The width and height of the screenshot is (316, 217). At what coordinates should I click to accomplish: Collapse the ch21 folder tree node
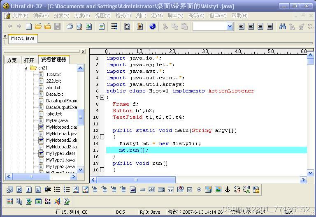click(x=26, y=68)
